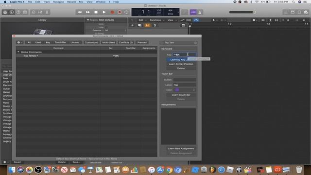Image resolution: width=311 pixels, height=175 pixels.
Task: Click the Rewind transport button
Action: click(x=80, y=12)
